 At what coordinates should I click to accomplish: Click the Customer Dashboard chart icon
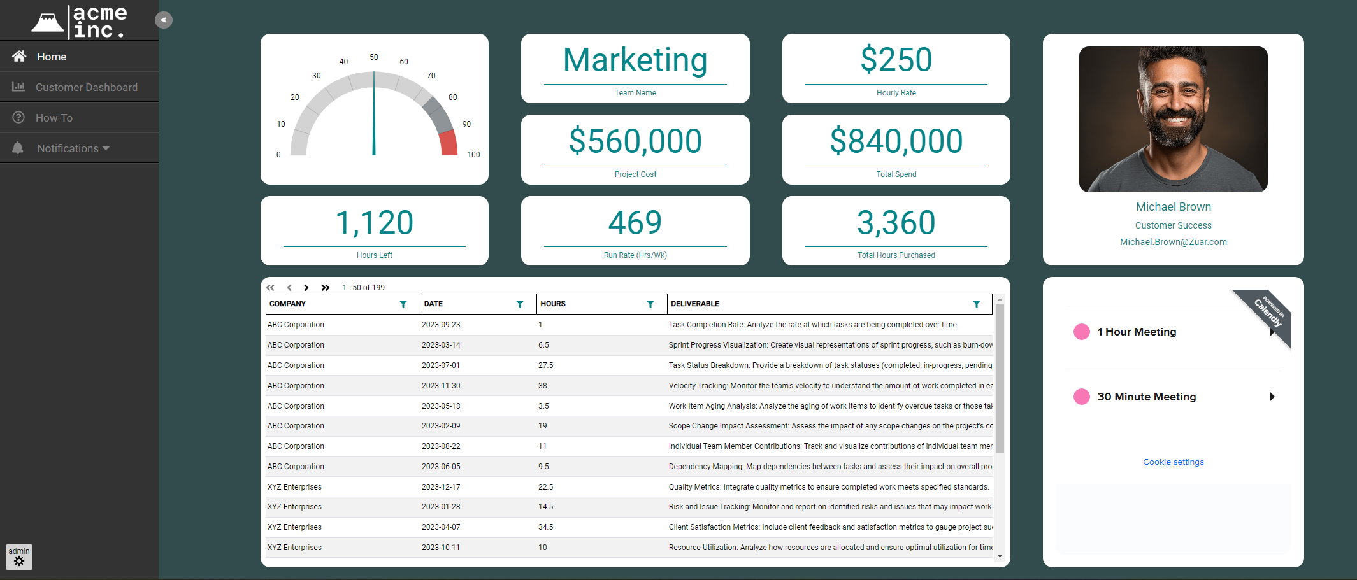18,87
